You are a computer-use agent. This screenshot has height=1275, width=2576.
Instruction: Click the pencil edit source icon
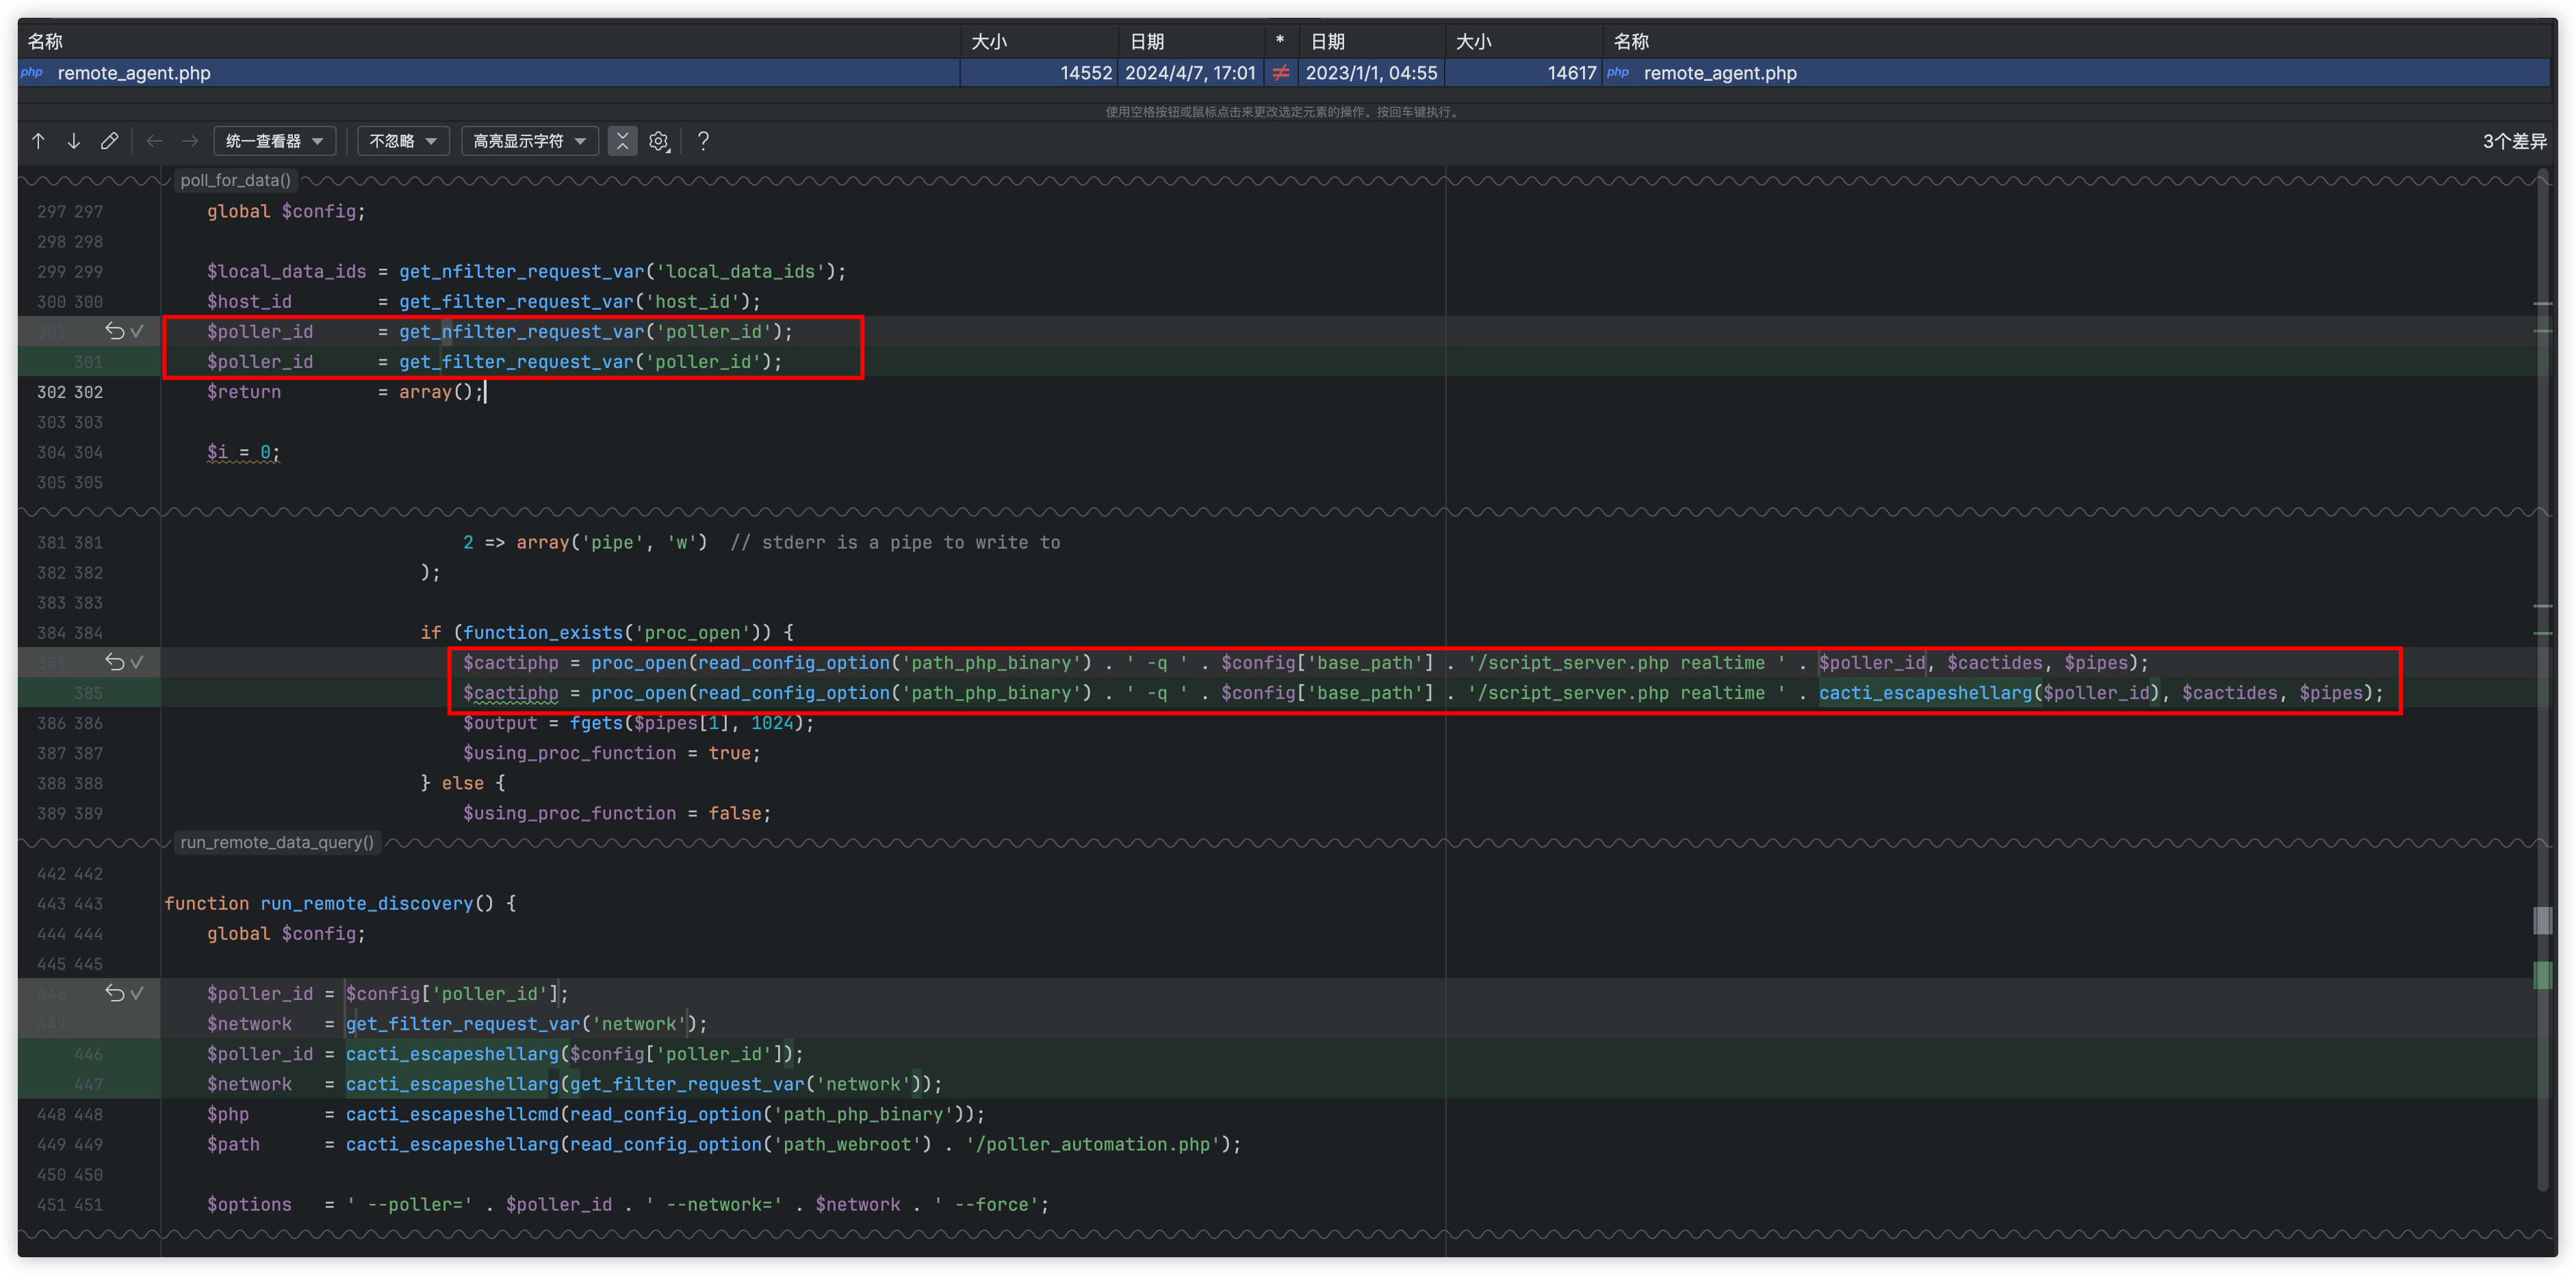(x=109, y=141)
